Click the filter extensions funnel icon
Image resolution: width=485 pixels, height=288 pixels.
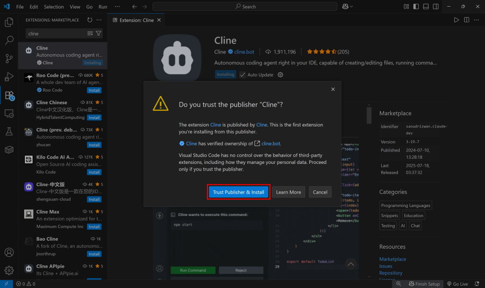99,34
